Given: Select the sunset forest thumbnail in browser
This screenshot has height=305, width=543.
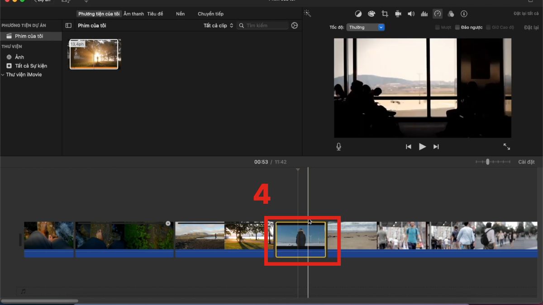Looking at the screenshot, I should (94, 54).
